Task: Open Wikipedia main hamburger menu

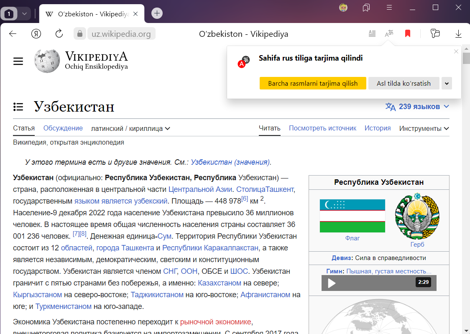Action: [x=18, y=61]
